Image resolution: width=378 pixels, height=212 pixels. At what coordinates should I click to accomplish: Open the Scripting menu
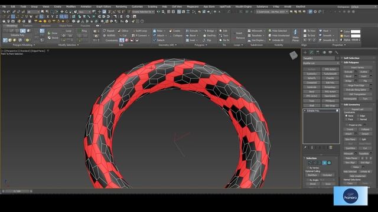tap(152, 6)
